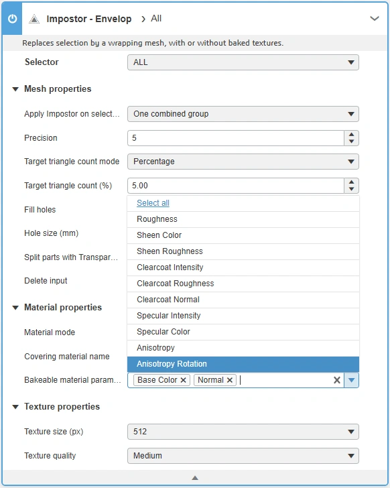
Task: Close the bakeable parameters dropdown arrow
Action: 351,380
